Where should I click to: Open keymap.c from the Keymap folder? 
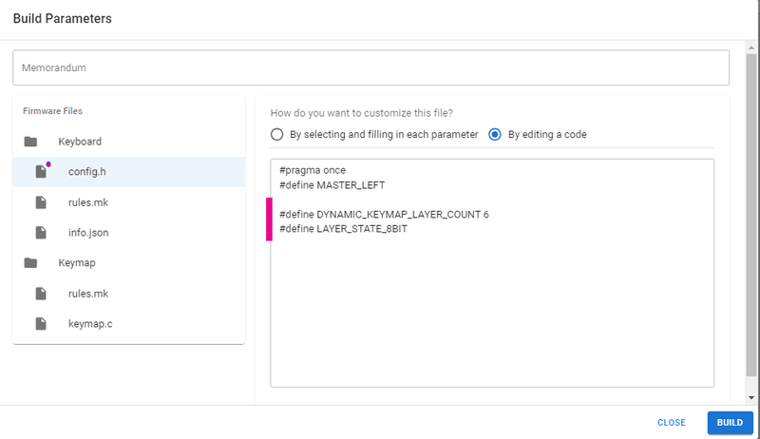tap(90, 324)
